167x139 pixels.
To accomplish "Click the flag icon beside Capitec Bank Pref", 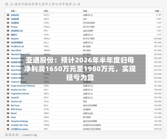I will tap(8, 74).
